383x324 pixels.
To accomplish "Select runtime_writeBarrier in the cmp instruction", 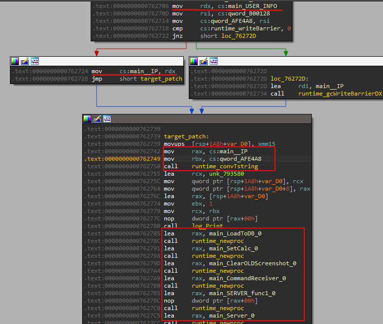I will 245,28.
